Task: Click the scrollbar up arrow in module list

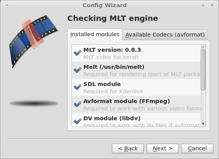Action: tap(203, 47)
